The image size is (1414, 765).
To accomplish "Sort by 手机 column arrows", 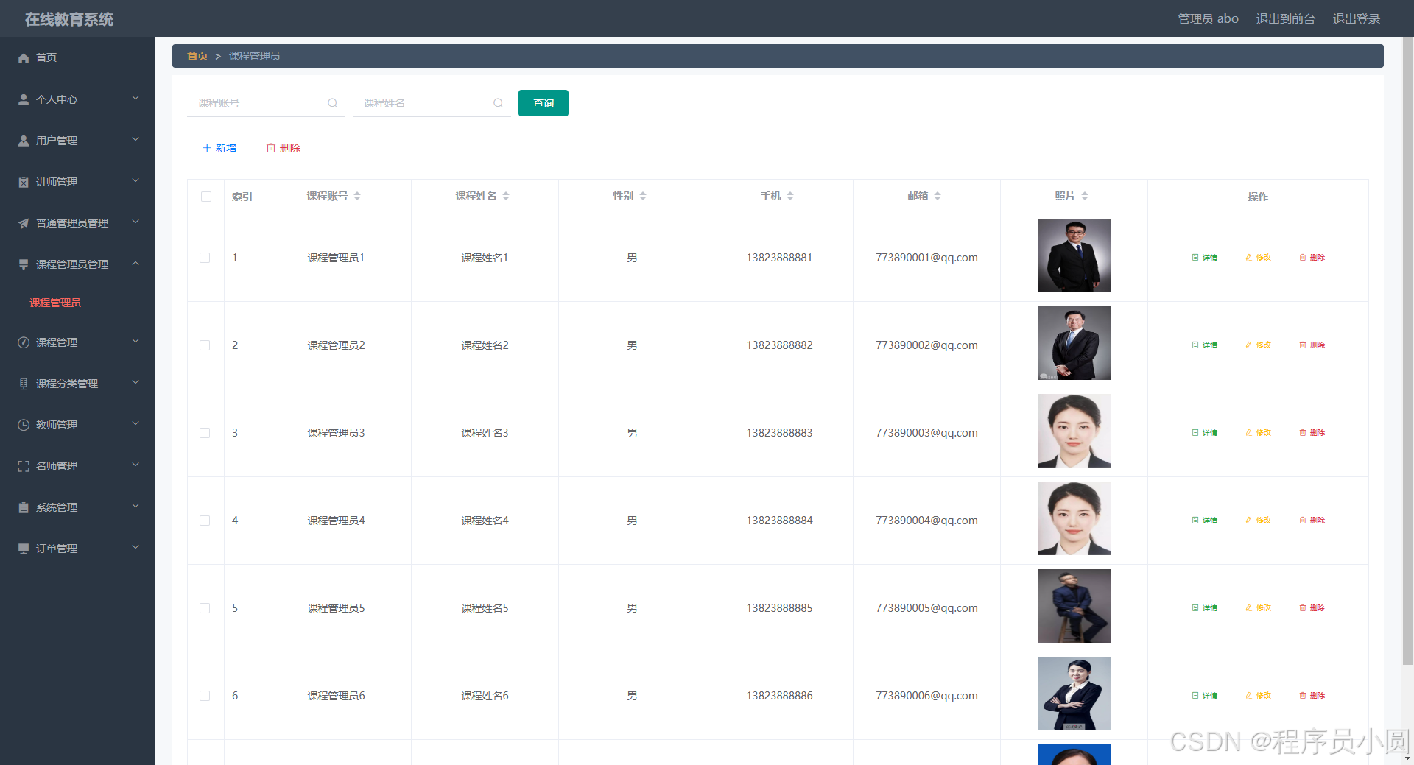I will (x=790, y=196).
